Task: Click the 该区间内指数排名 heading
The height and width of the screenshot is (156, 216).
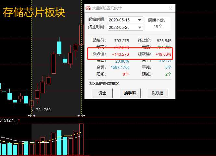Action: 104,83
